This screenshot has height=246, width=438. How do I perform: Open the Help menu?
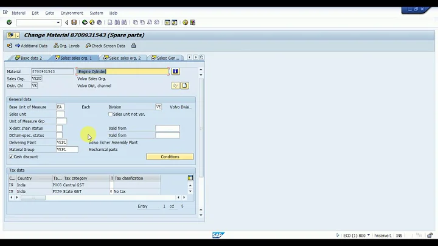pos(113,13)
